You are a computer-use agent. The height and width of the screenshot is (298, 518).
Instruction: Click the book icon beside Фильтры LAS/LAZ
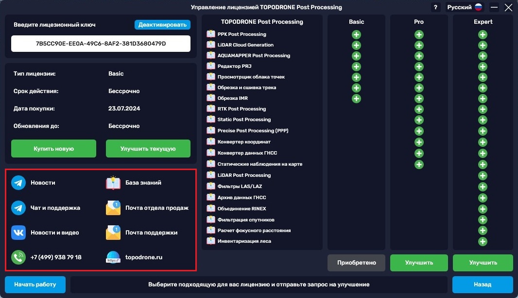pyautogui.click(x=211, y=186)
